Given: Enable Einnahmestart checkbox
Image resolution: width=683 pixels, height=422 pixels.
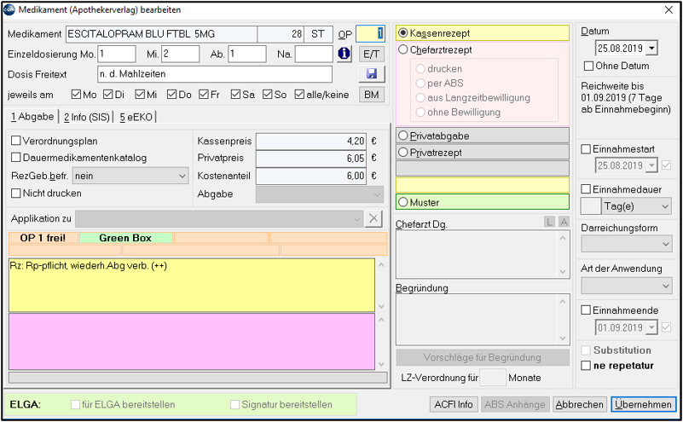Looking at the screenshot, I should point(586,149).
